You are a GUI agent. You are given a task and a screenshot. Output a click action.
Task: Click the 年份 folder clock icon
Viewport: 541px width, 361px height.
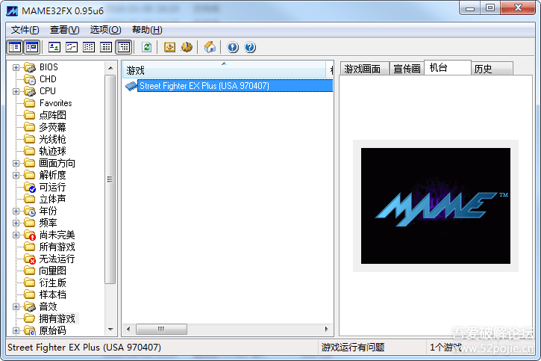tap(30, 211)
